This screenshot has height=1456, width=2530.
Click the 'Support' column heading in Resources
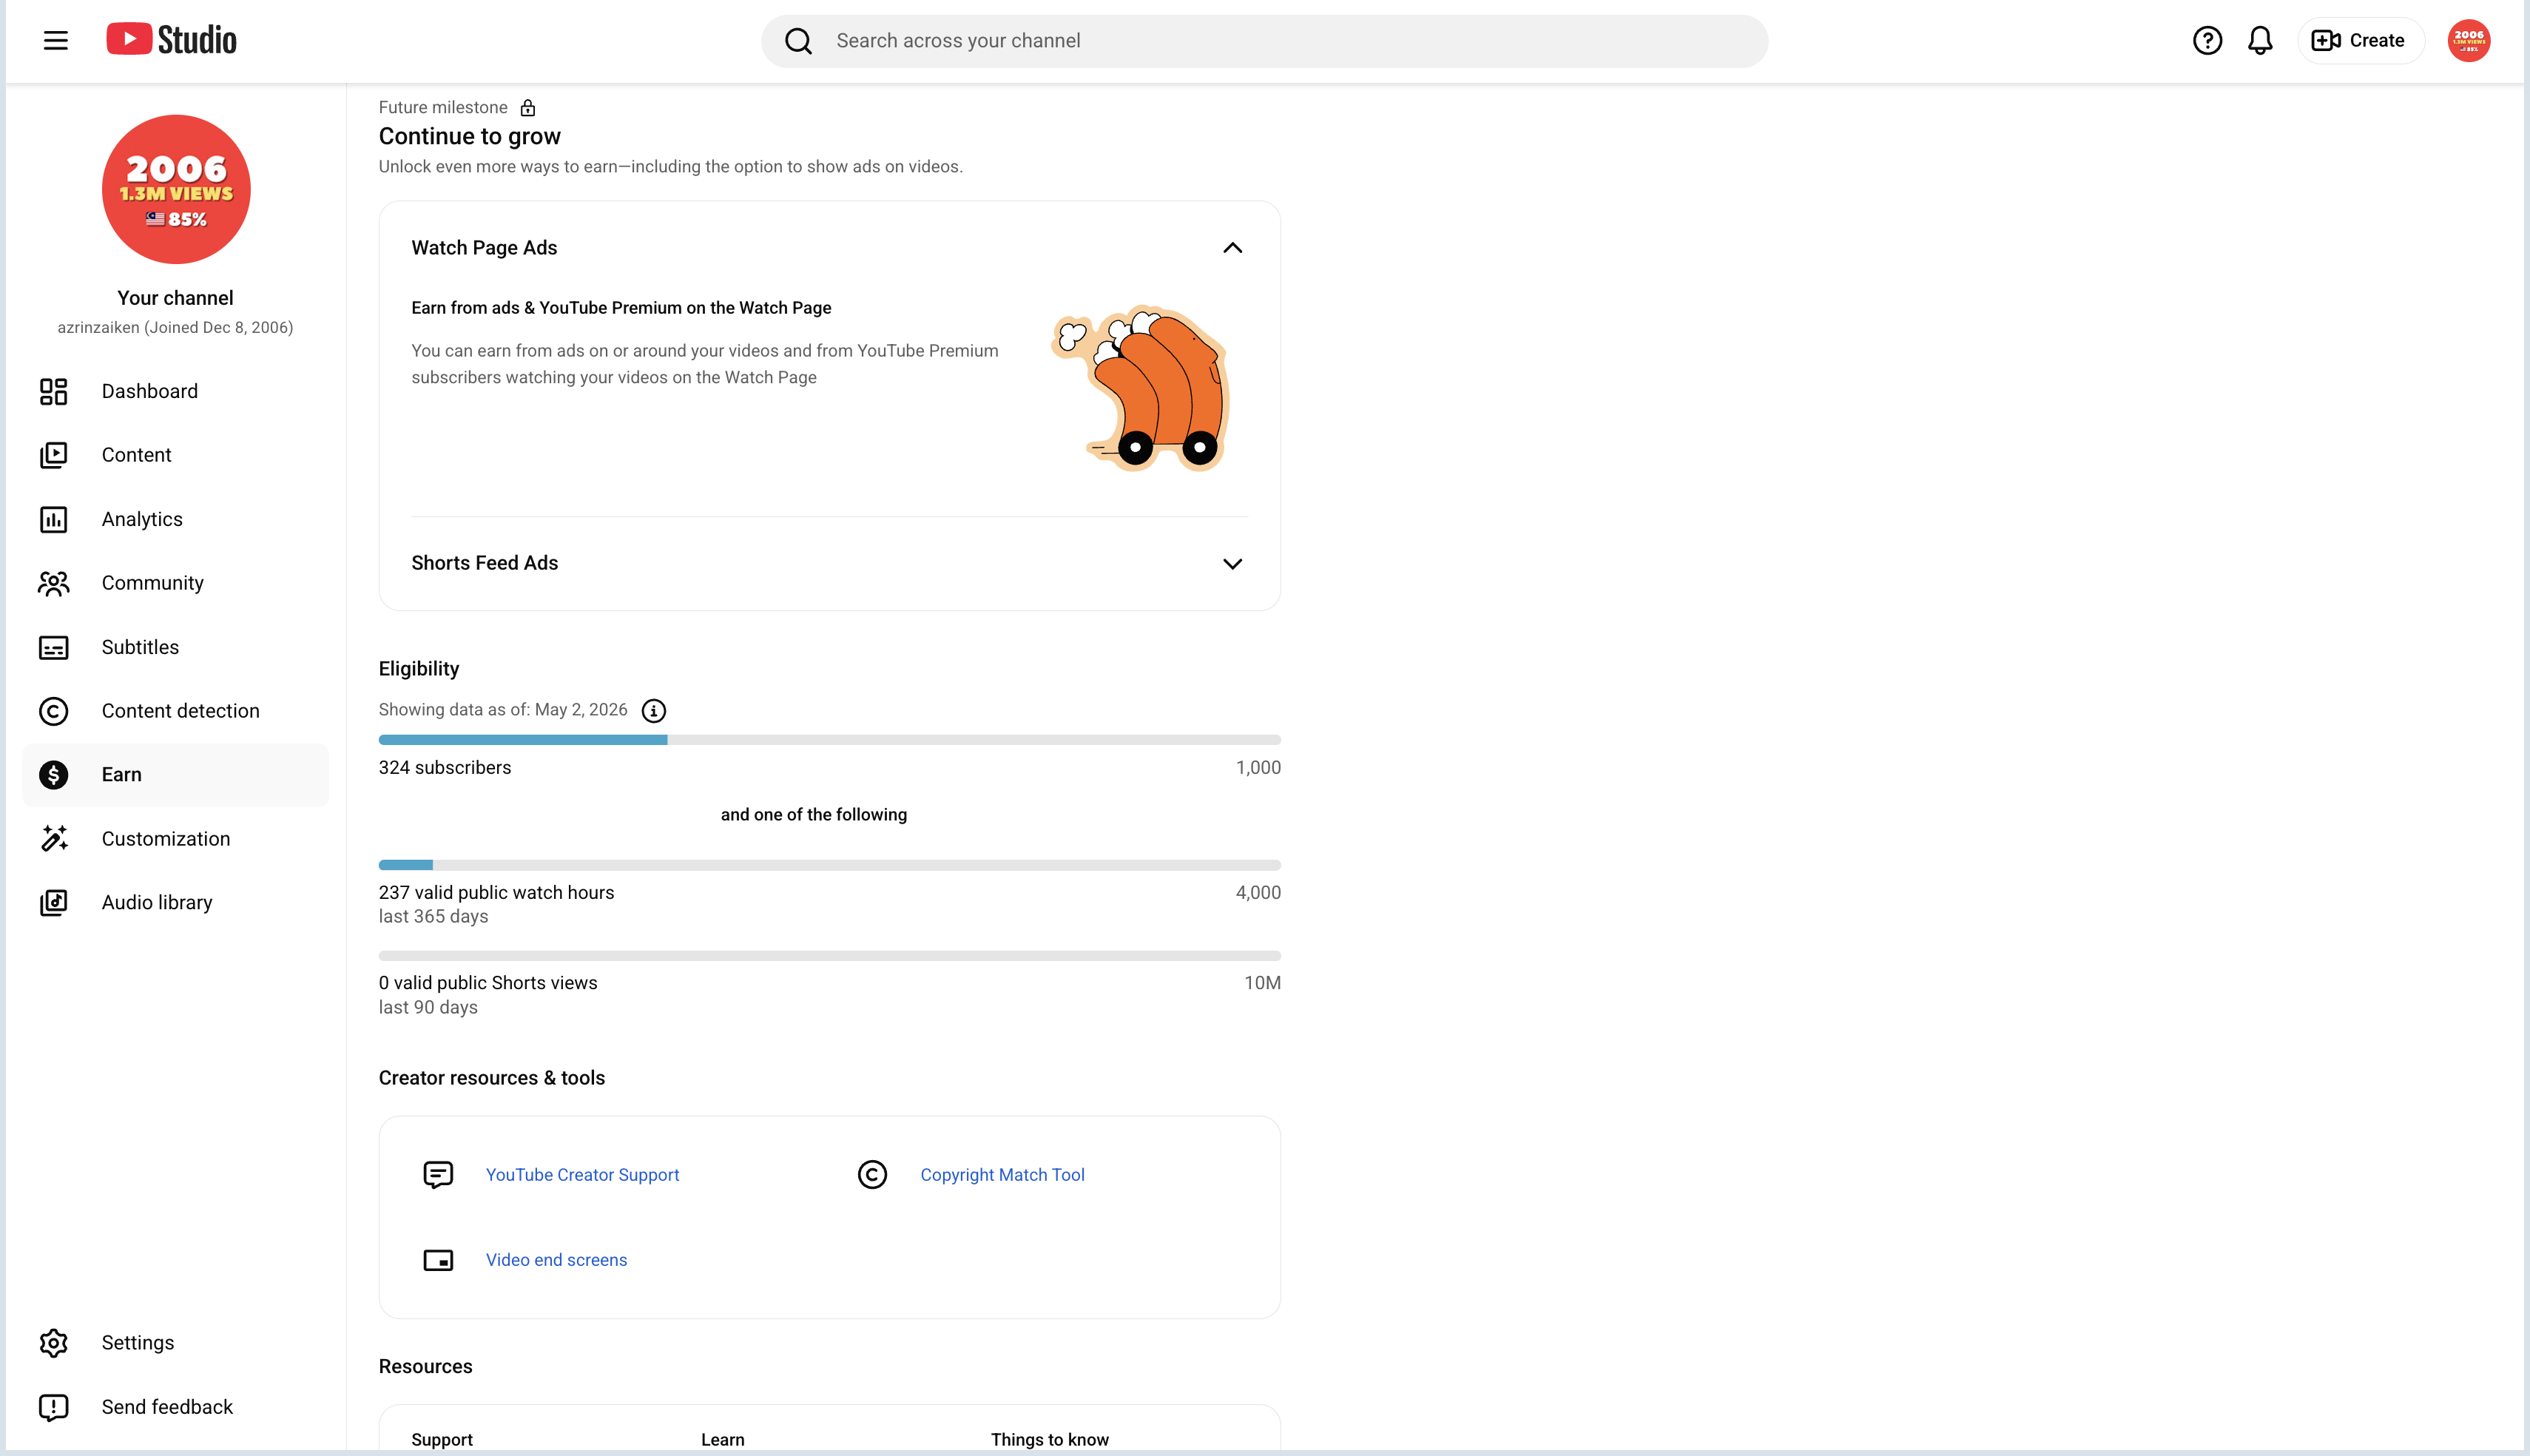[x=442, y=1440]
